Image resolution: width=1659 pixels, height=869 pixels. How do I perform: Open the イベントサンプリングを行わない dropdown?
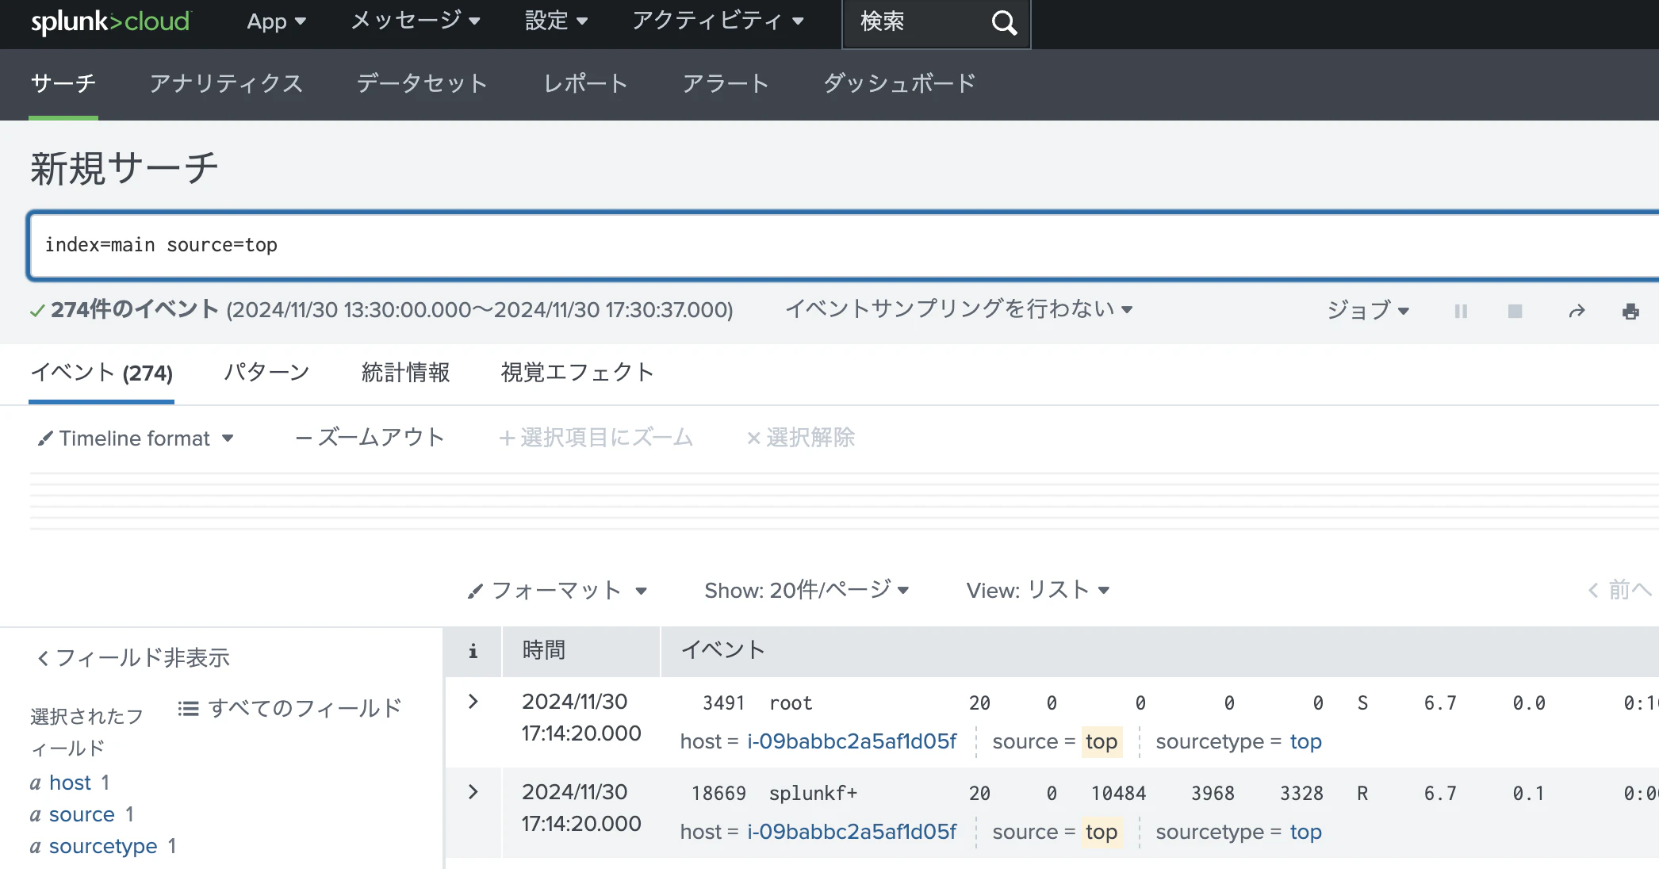(x=959, y=308)
